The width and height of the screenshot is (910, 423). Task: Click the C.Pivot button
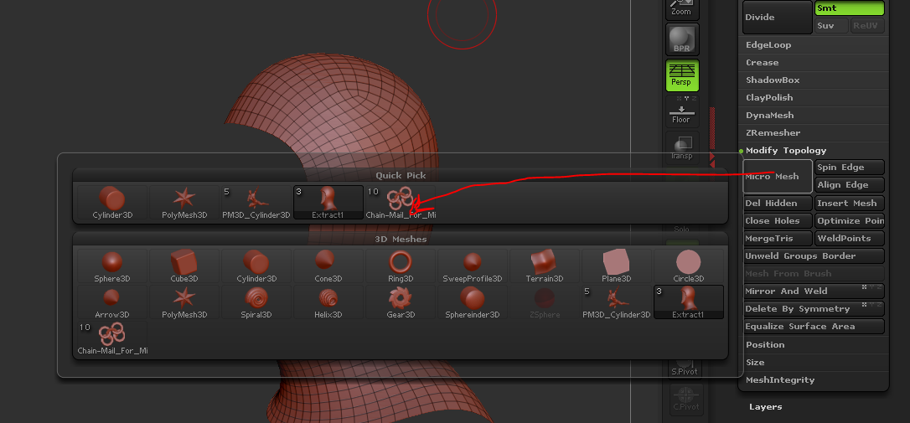click(x=686, y=400)
